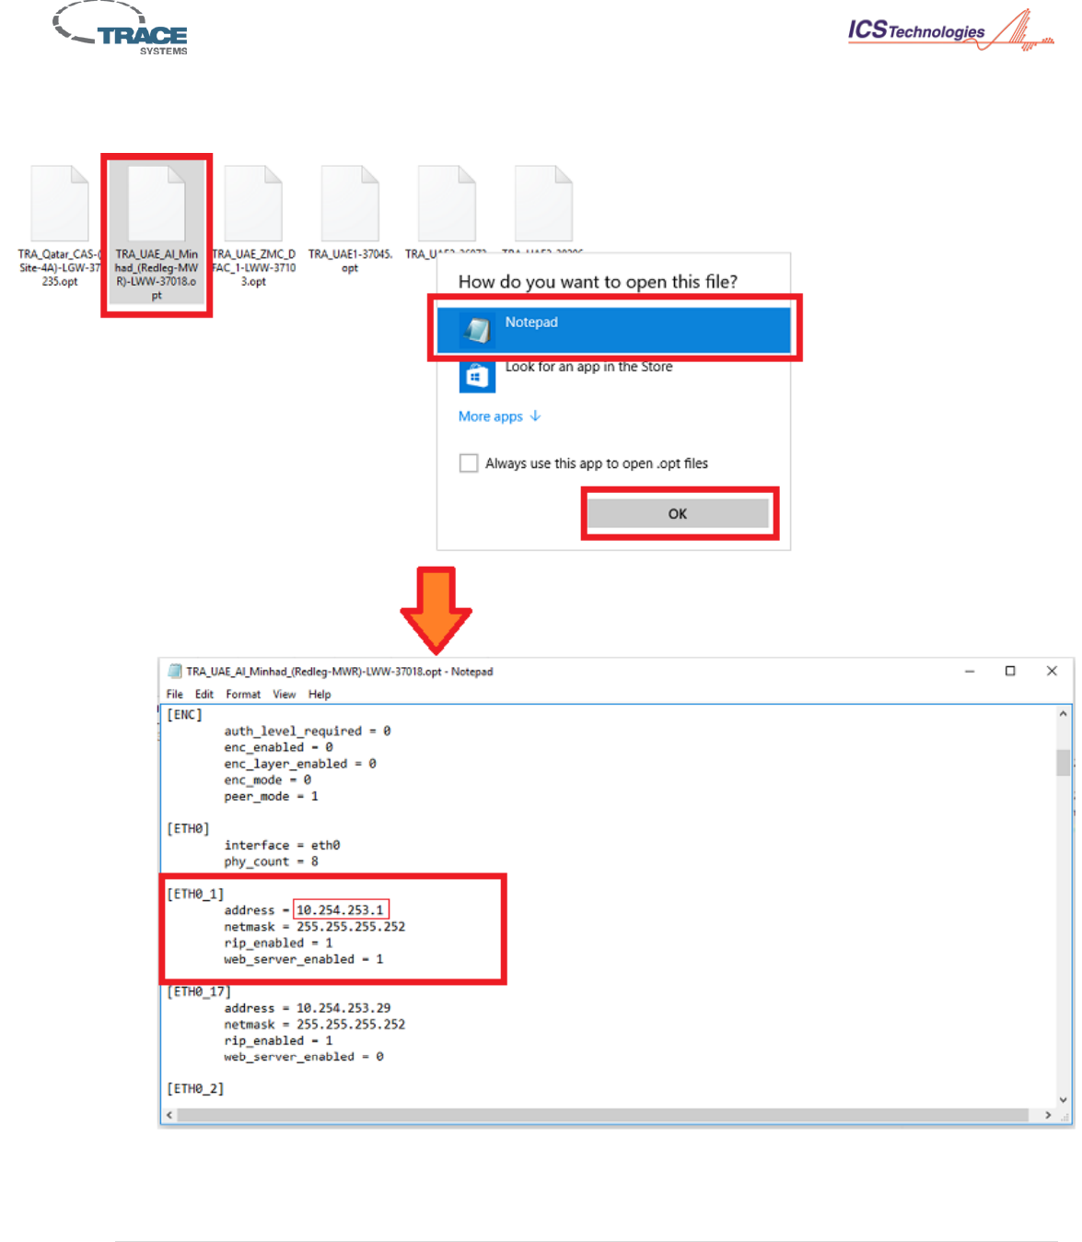Viewport: 1082px width, 1242px height.
Task: Click the vertical scrollbar down arrow
Action: coord(1064,1099)
